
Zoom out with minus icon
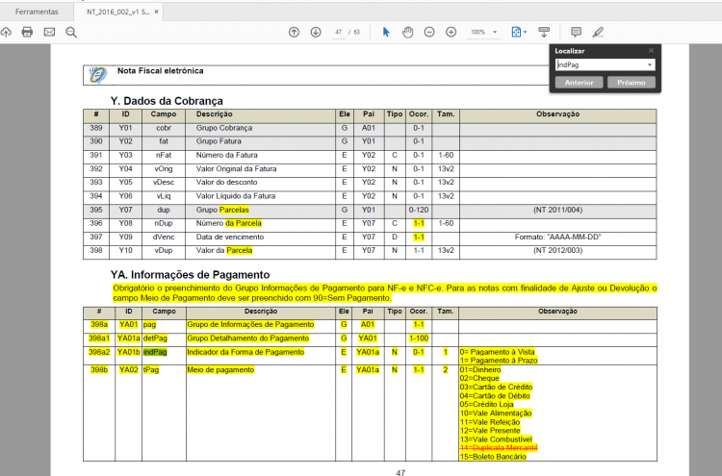[x=429, y=32]
